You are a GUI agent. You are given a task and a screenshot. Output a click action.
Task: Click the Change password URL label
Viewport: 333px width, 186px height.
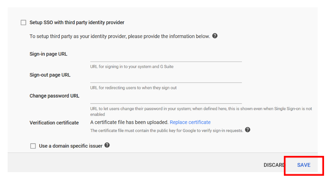[x=54, y=96]
